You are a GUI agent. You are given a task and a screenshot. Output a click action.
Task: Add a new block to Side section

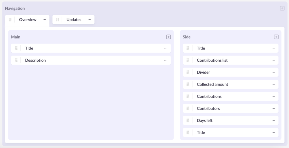(276, 37)
